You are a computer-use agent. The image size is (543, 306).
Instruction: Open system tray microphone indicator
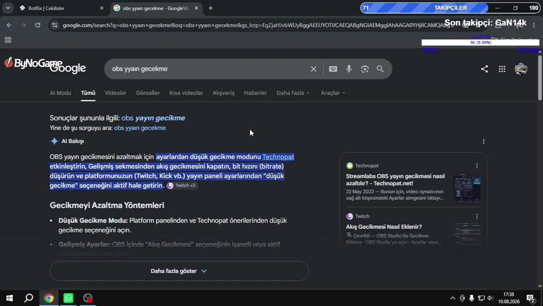pyautogui.click(x=472, y=298)
